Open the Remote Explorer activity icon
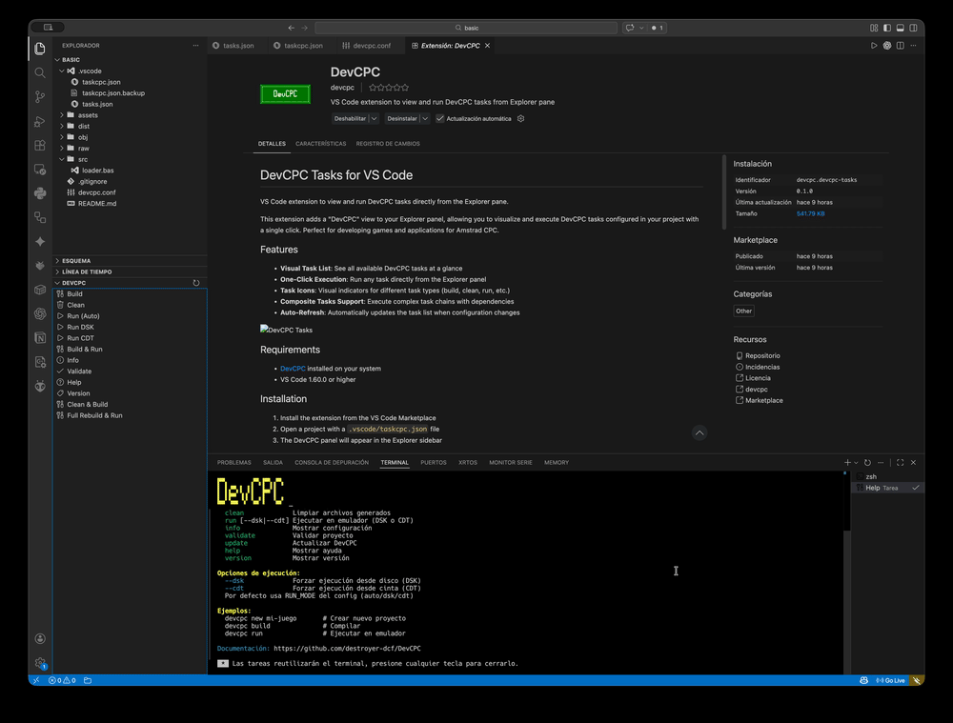 coord(40,170)
